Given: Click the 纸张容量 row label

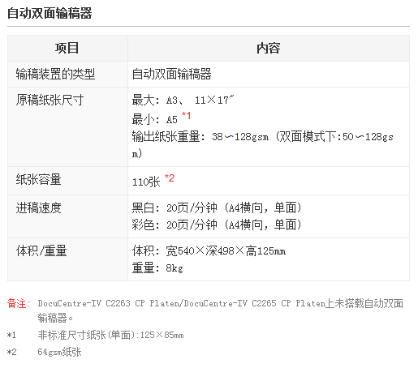Looking at the screenshot, I should tap(38, 179).
